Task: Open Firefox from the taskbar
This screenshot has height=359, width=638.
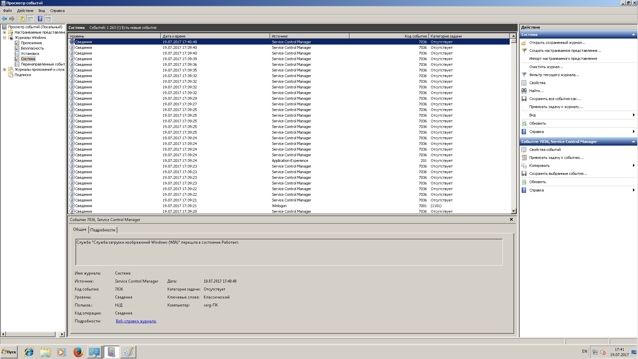Action: [x=78, y=352]
